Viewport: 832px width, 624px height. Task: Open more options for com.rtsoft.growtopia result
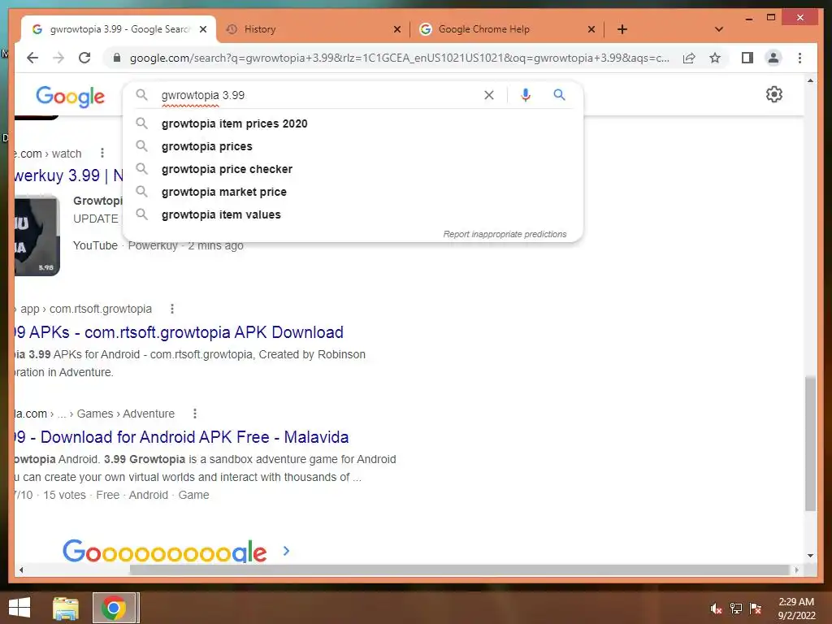click(x=172, y=309)
